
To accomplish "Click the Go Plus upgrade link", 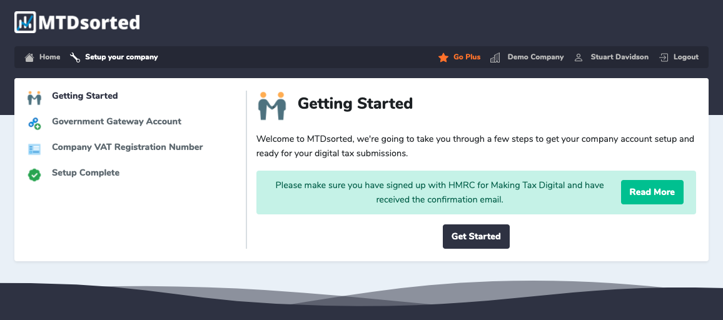I will click(x=467, y=57).
